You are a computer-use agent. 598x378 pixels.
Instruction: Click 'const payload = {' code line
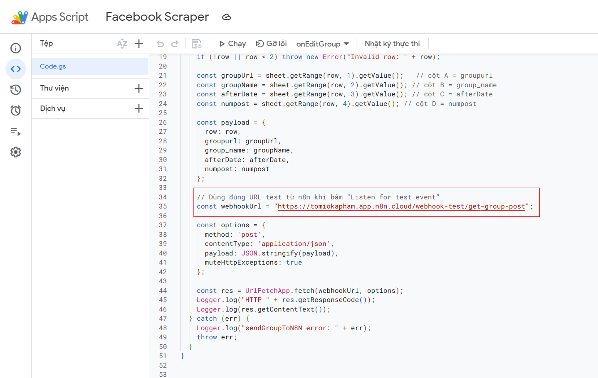[x=231, y=123]
